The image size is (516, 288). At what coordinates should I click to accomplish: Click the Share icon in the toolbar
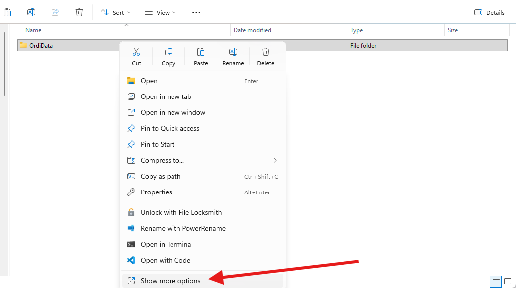tap(55, 12)
